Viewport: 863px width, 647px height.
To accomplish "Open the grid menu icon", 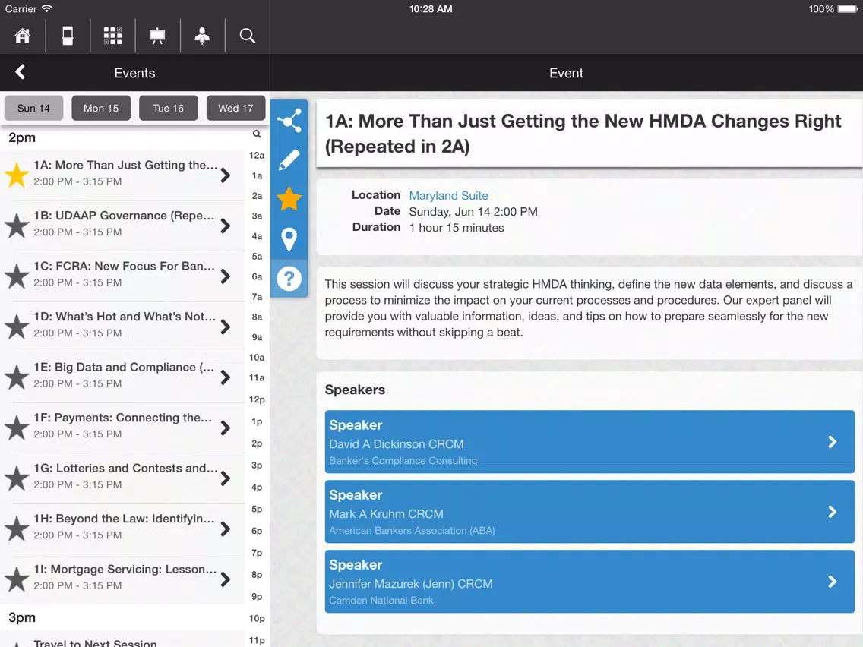I will click(x=113, y=36).
